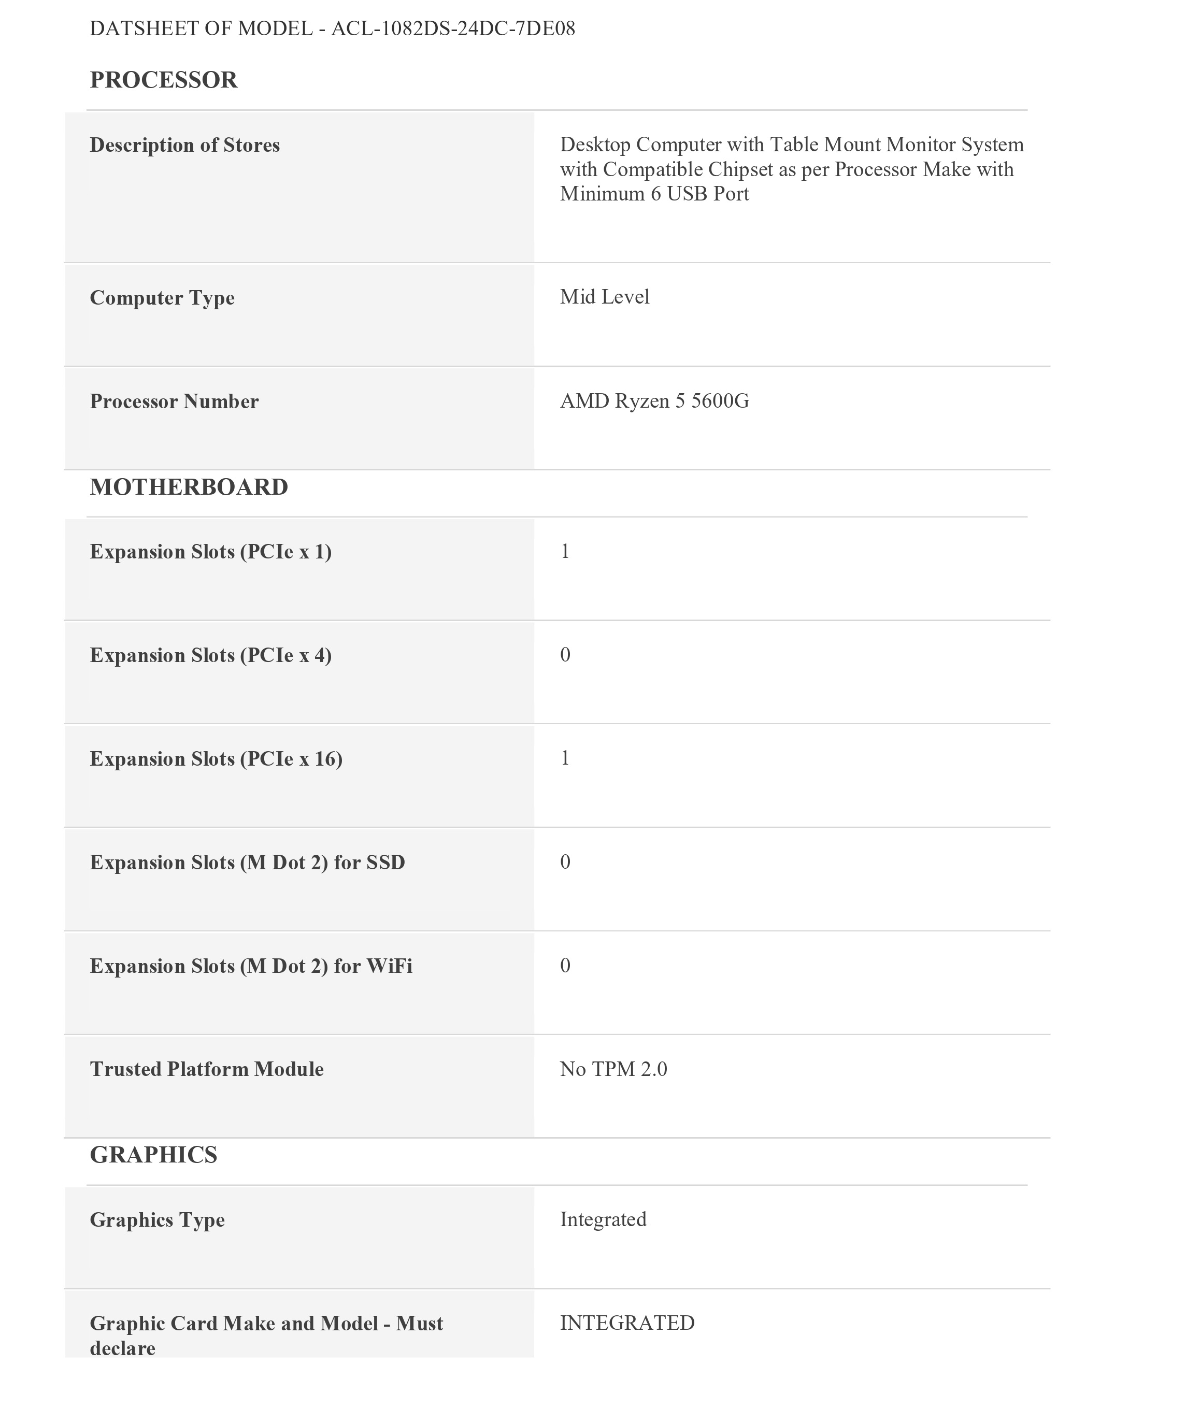Click the value for PCIe x 16 slots
The image size is (1186, 1422).
[565, 758]
